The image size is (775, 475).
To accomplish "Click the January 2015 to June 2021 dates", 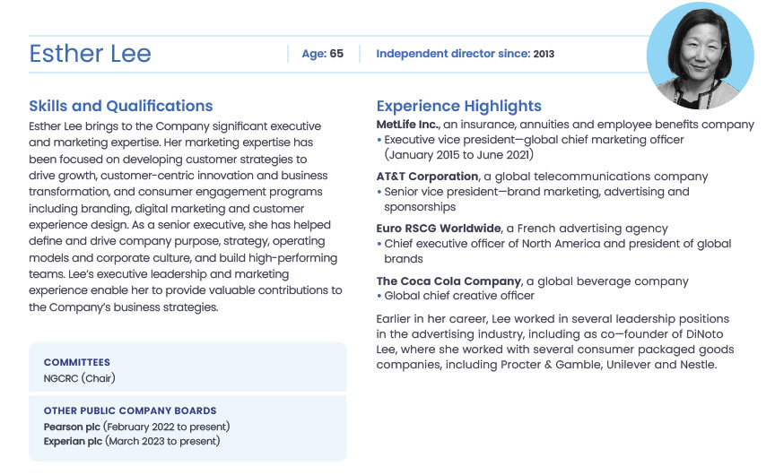I will [461, 154].
